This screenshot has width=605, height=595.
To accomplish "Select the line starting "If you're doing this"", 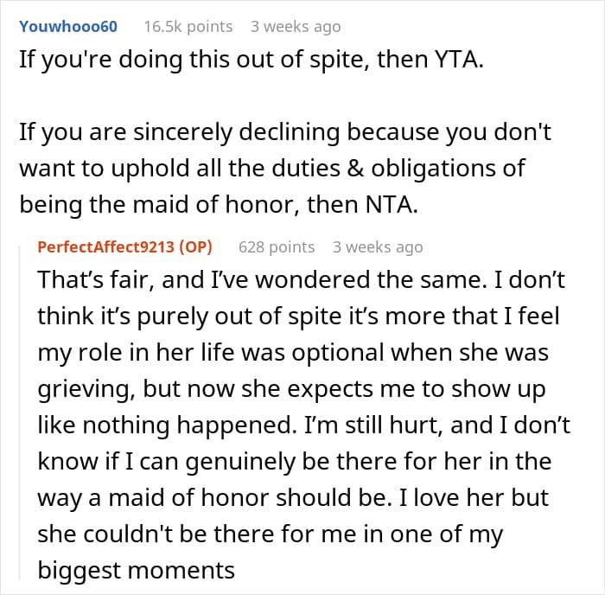I will point(252,61).
